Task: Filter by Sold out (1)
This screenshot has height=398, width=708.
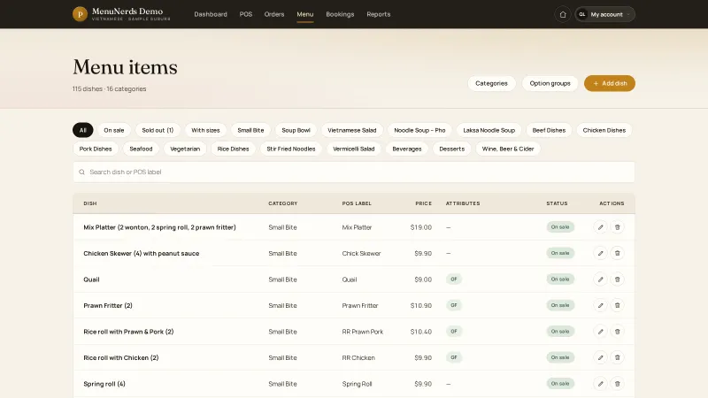Action: pyautogui.click(x=158, y=130)
